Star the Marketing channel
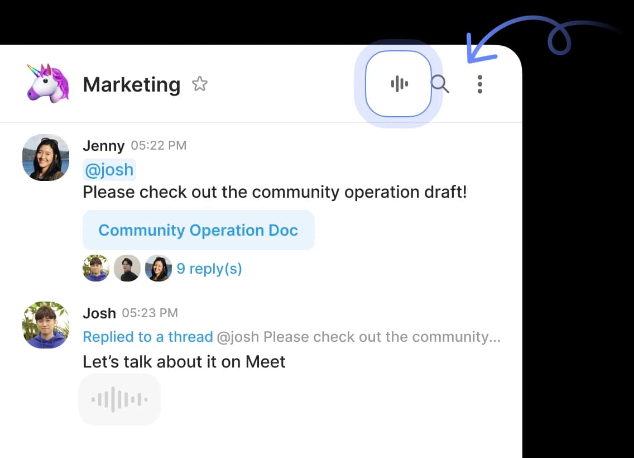This screenshot has height=458, width=634. click(199, 84)
